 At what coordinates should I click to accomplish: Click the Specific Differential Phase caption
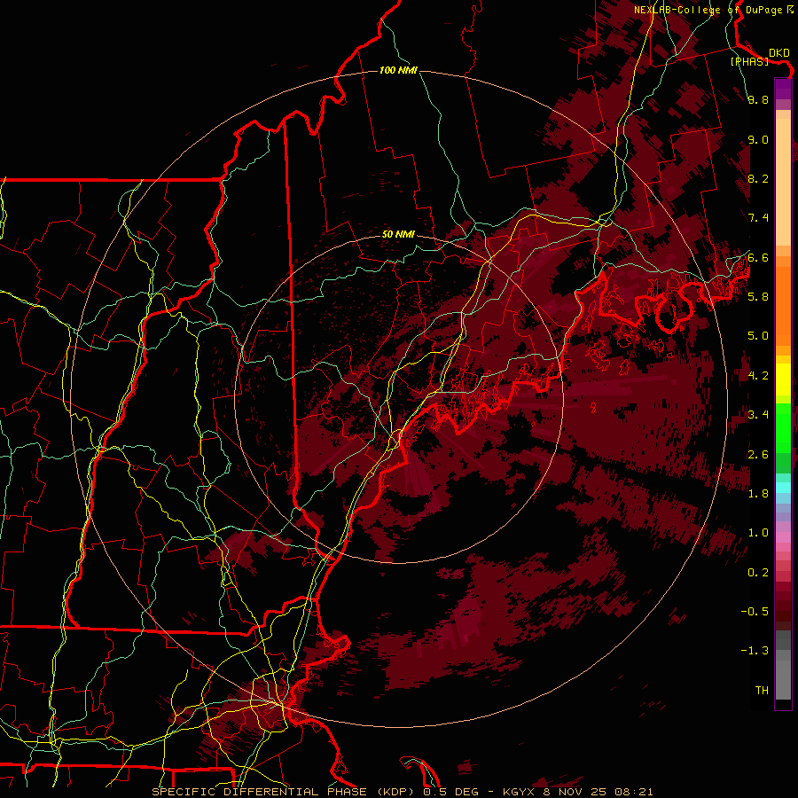click(403, 792)
